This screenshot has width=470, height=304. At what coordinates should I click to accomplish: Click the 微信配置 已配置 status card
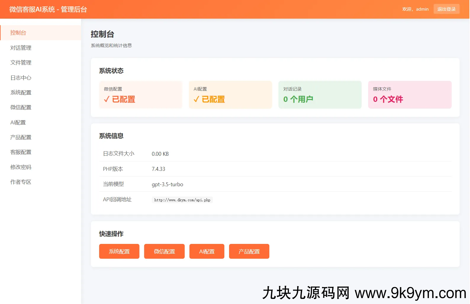pyautogui.click(x=141, y=95)
